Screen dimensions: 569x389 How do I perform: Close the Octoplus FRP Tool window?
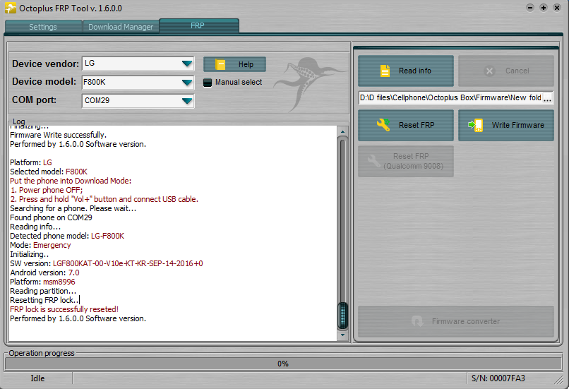click(x=557, y=8)
